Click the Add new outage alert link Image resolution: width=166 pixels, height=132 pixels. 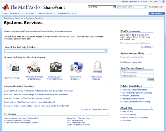[x=132, y=63]
